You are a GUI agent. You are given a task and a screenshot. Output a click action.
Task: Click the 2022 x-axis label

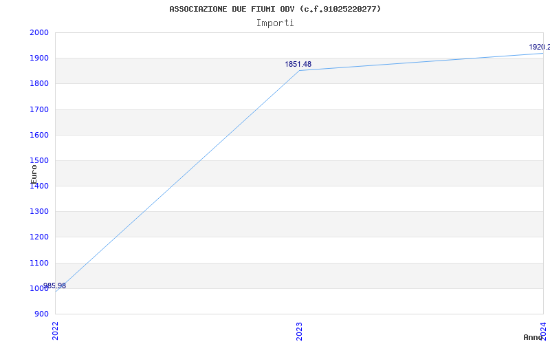(x=56, y=331)
